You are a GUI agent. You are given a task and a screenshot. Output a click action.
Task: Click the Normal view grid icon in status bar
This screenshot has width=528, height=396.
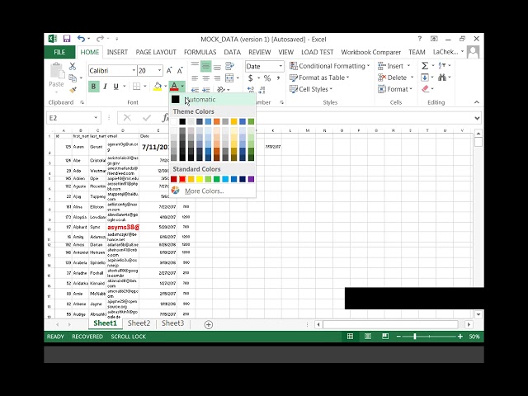pos(350,336)
